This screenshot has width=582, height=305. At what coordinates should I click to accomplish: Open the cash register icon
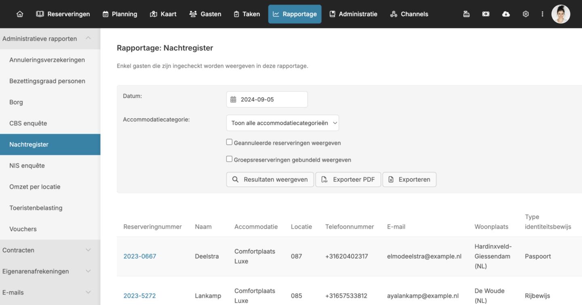pos(466,14)
